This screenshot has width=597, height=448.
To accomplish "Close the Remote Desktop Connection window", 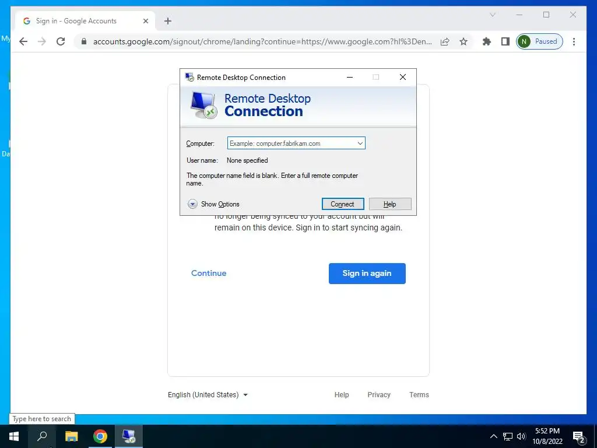I will 403,78.
